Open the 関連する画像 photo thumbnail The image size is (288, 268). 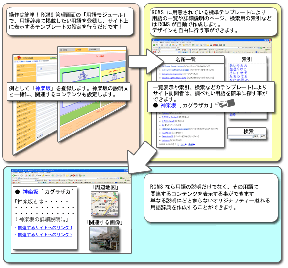pyautogui.click(x=104, y=238)
